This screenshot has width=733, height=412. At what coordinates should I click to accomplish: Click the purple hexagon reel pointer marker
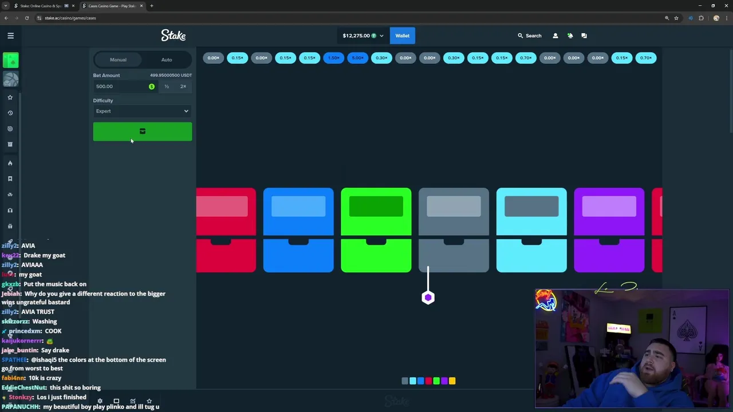coord(428,297)
